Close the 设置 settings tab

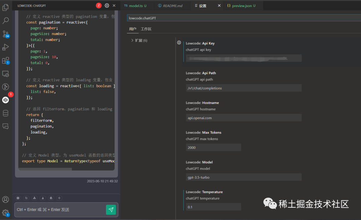click(219, 6)
